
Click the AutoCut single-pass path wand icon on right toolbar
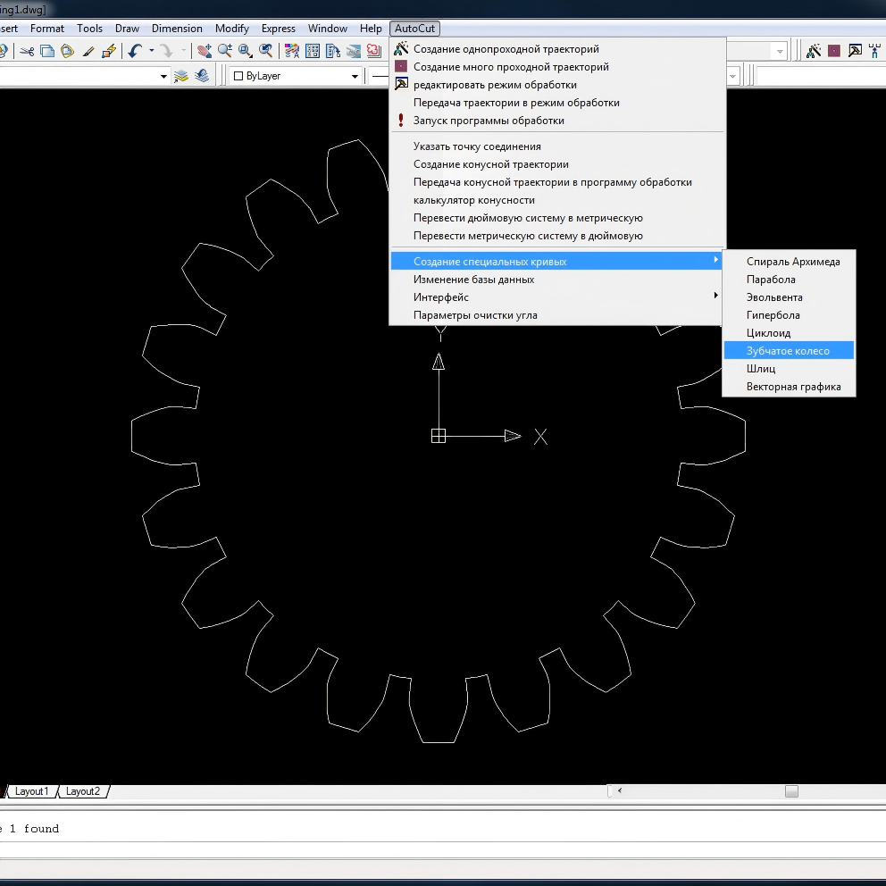814,52
